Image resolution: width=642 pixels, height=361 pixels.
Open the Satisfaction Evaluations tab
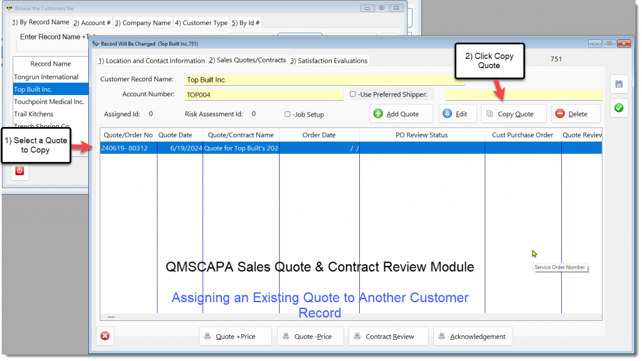coord(329,61)
